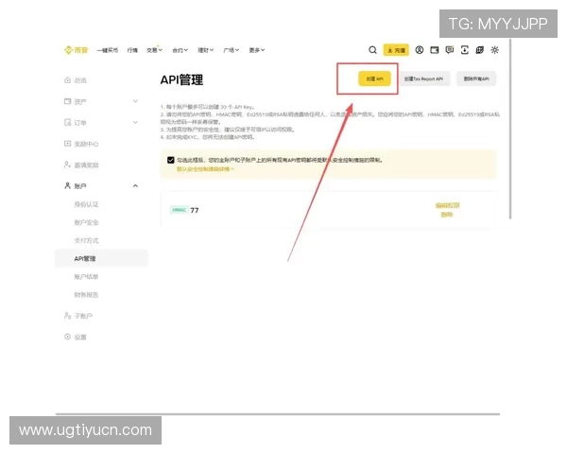This screenshot has height=454, width=567.
Task: Click the yellow 创建API button
Action: pos(374,79)
